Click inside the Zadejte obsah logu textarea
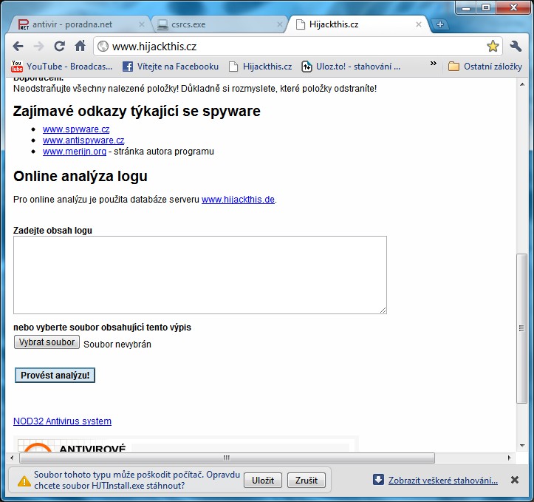Viewport: 534px width, 502px height. (200, 275)
